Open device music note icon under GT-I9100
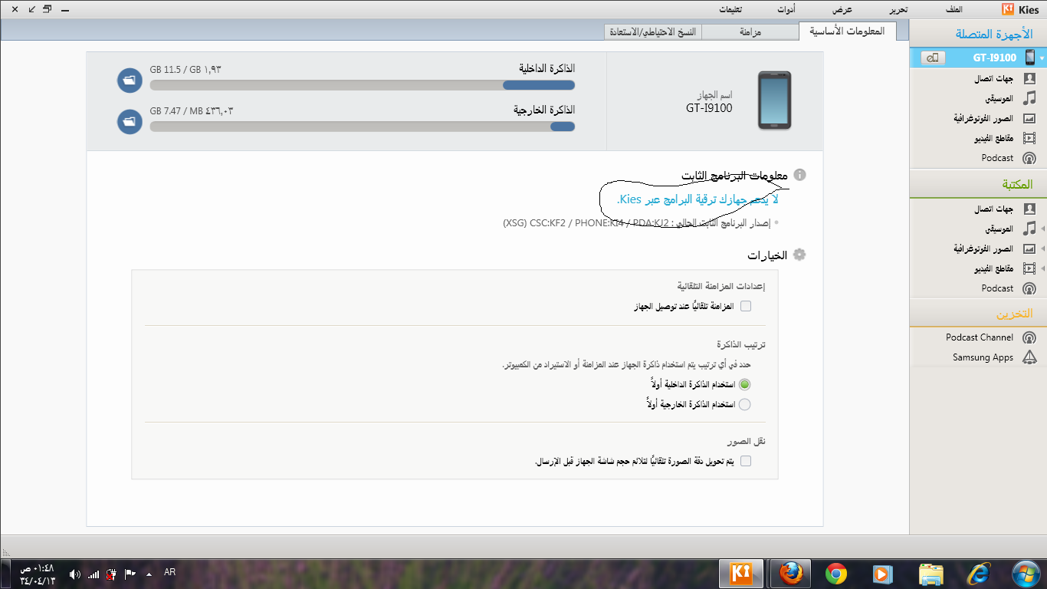The width and height of the screenshot is (1047, 589). coord(1029,99)
